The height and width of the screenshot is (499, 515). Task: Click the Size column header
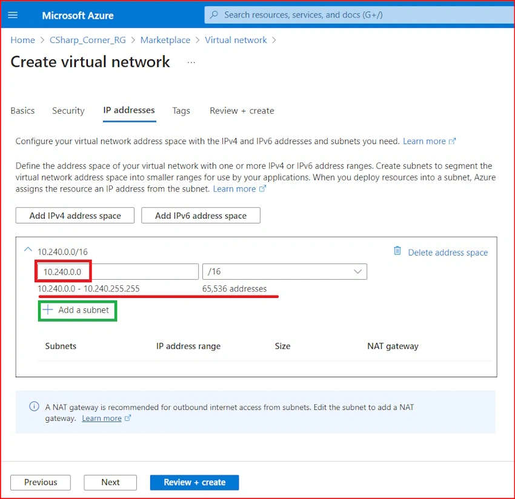282,346
